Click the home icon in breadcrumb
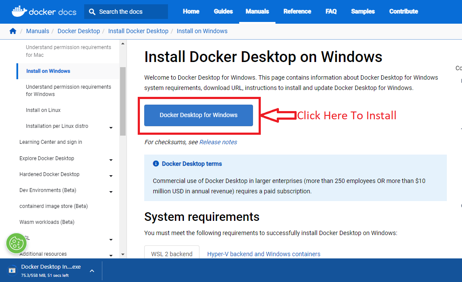 coord(13,31)
